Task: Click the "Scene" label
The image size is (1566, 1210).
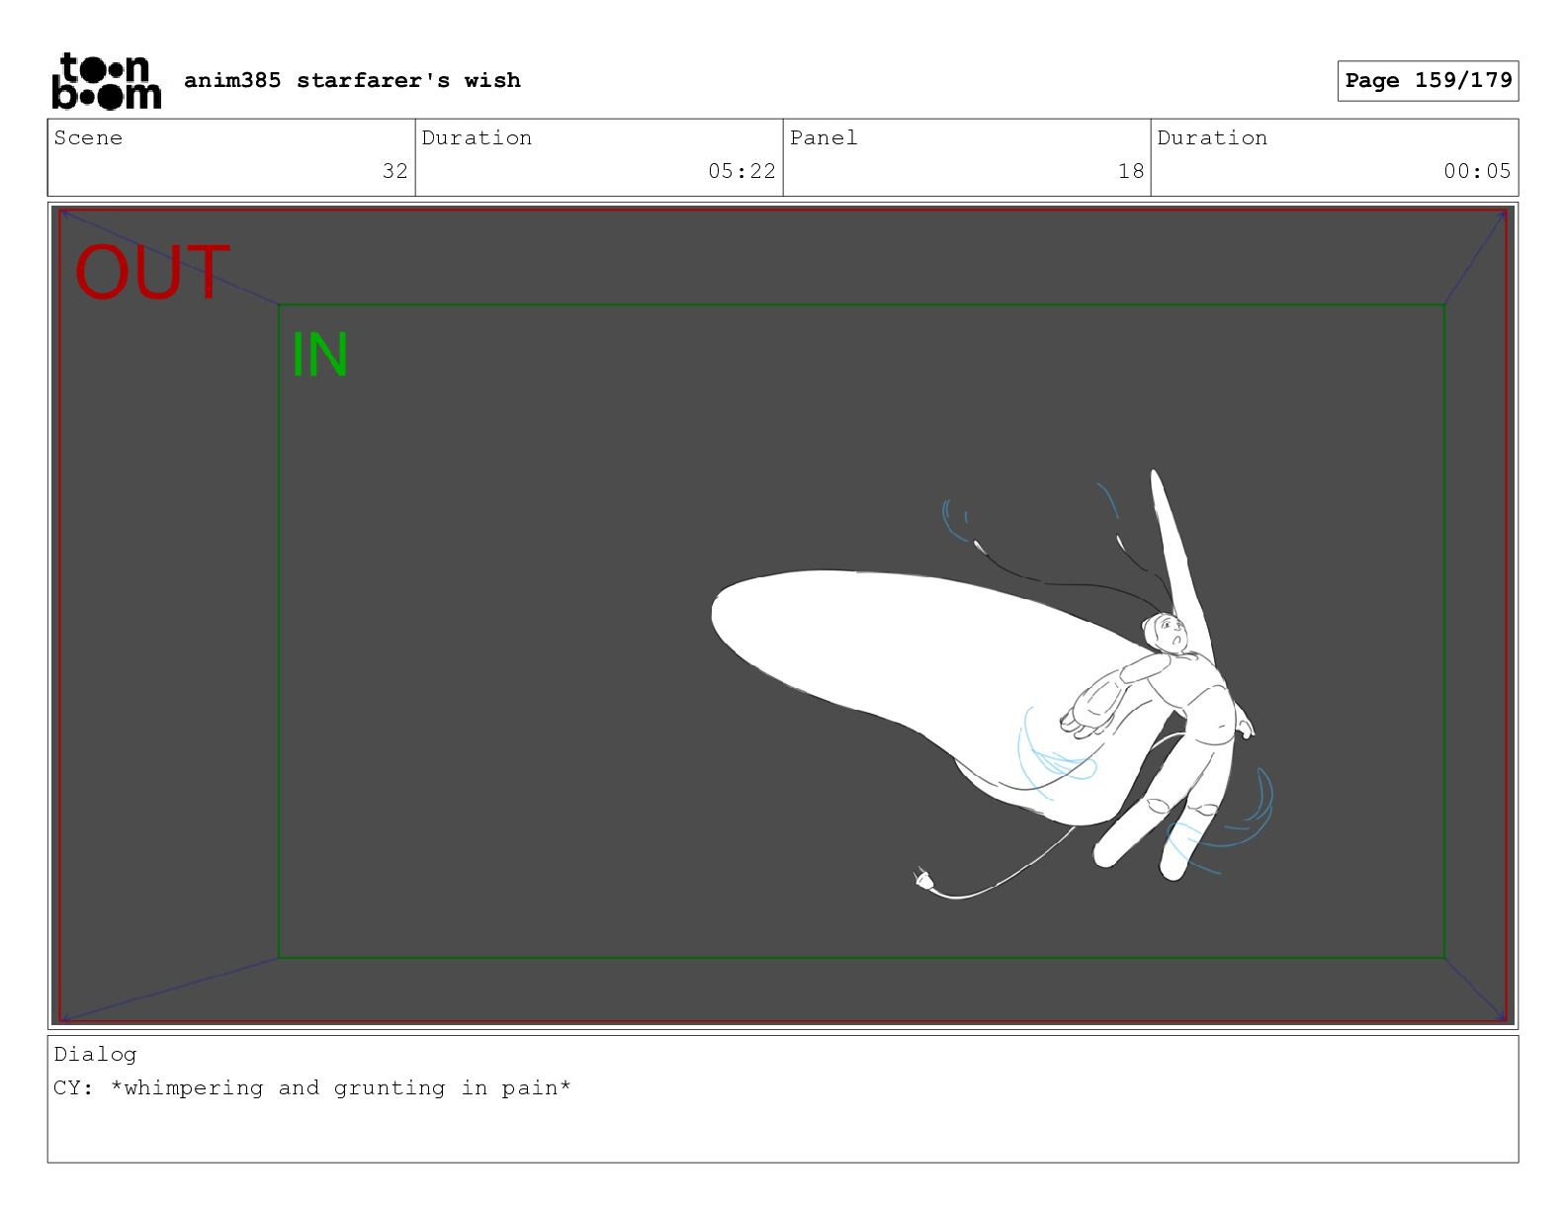Action: pyautogui.click(x=88, y=137)
